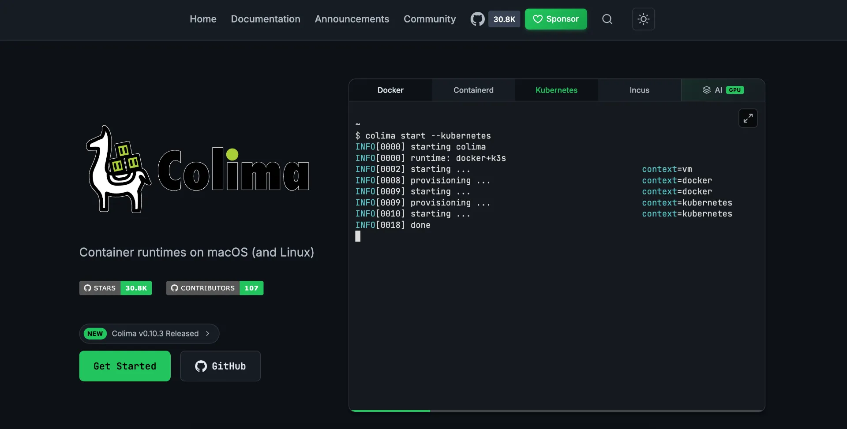847x429 pixels.
Task: Switch to the Containerd tab
Action: 473,90
